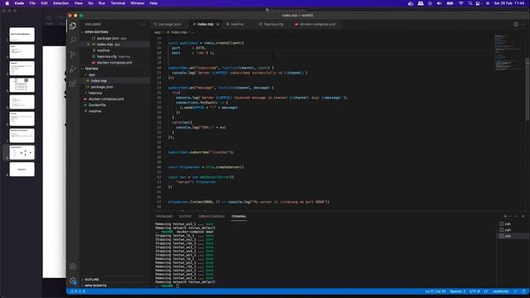Switch to the Debug Console panel tab
Image resolution: width=530 pixels, height=298 pixels.
(x=212, y=216)
